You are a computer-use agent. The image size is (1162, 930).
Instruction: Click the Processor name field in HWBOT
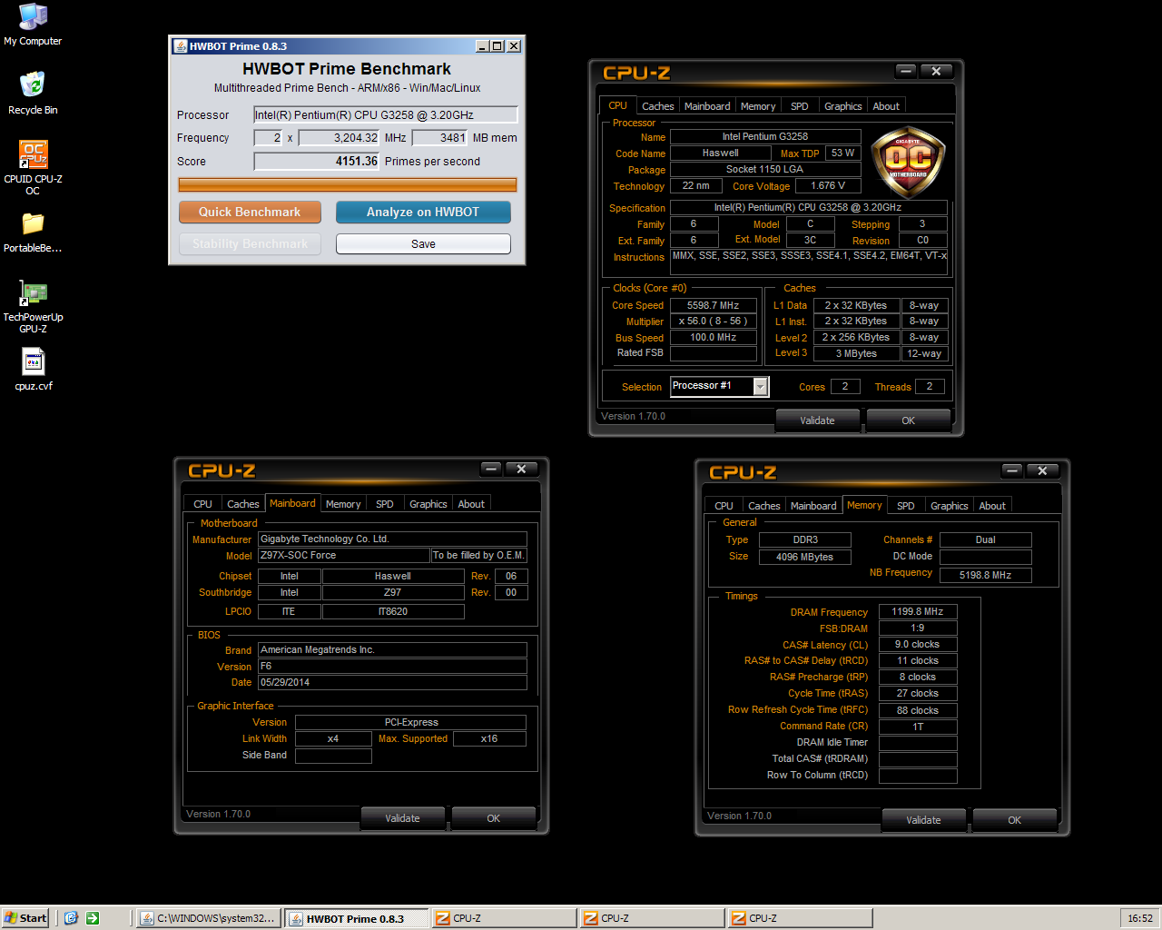[x=386, y=114]
